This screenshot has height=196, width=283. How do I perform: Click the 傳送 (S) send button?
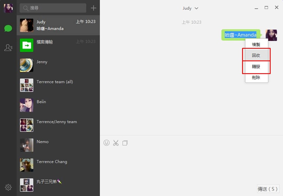[268, 189]
